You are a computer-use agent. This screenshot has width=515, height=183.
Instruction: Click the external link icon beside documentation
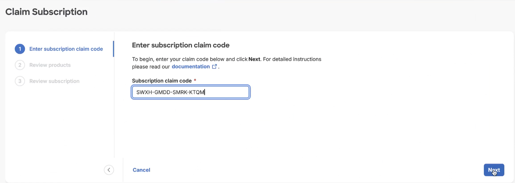[214, 66]
